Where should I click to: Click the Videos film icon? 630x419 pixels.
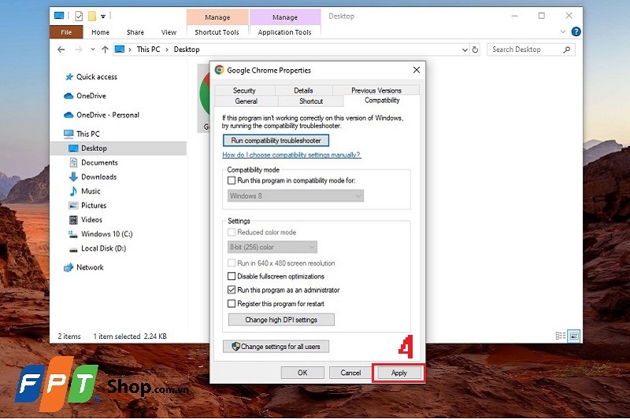(73, 220)
